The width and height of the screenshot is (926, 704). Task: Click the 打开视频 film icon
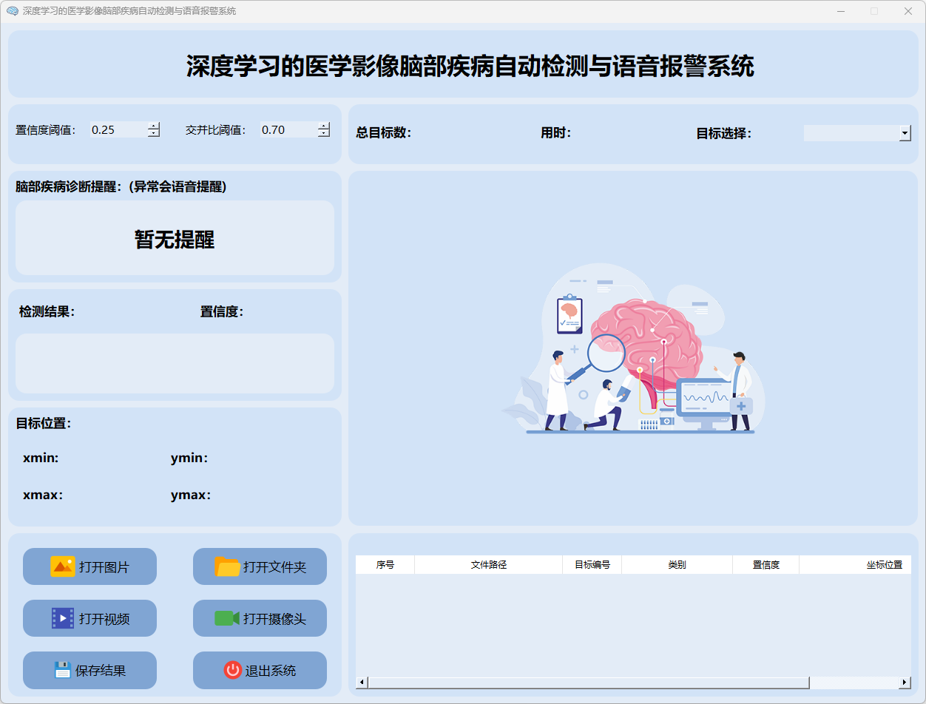click(x=63, y=618)
